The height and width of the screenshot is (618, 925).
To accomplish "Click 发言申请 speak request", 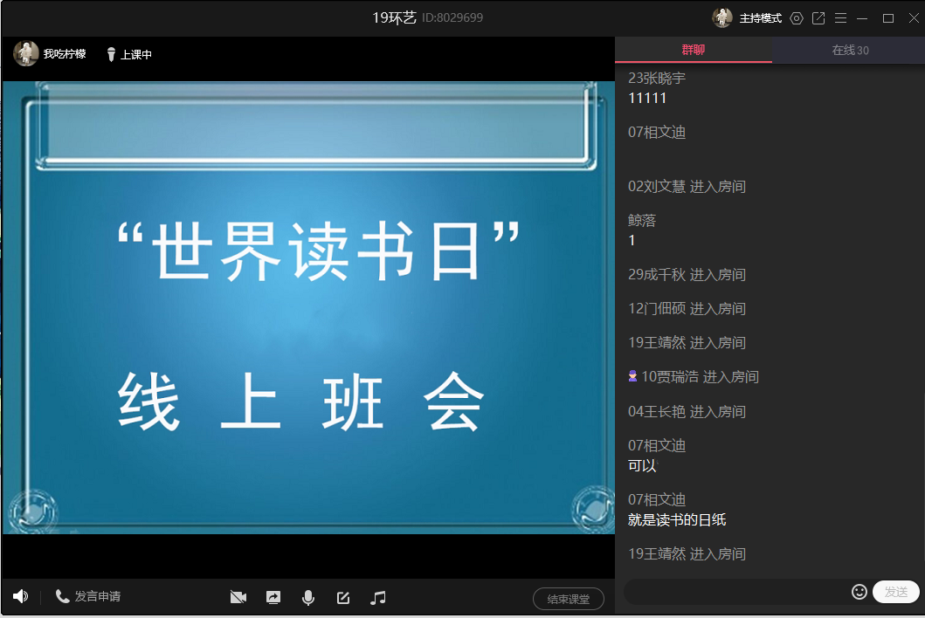I will tap(88, 597).
